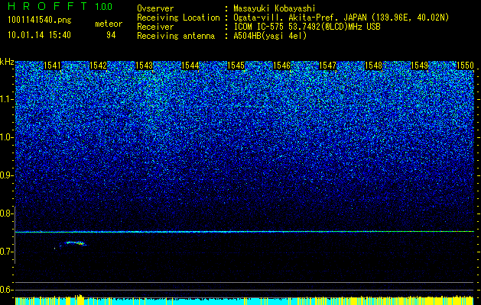
Task: Click receiver value ICOM IC-575 53.7492 MHz USB
Action: click(x=307, y=27)
